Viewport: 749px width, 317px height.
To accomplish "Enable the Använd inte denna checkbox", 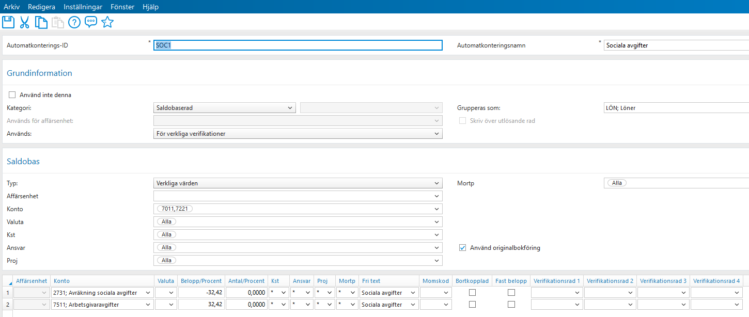I will (12, 94).
